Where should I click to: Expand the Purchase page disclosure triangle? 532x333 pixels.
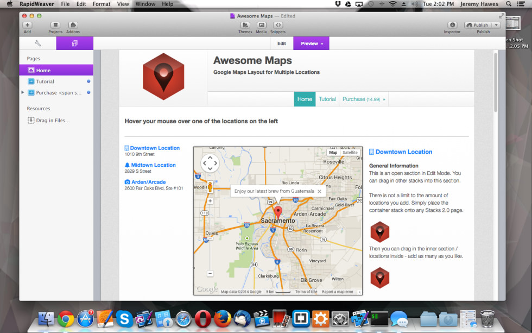(x=23, y=92)
